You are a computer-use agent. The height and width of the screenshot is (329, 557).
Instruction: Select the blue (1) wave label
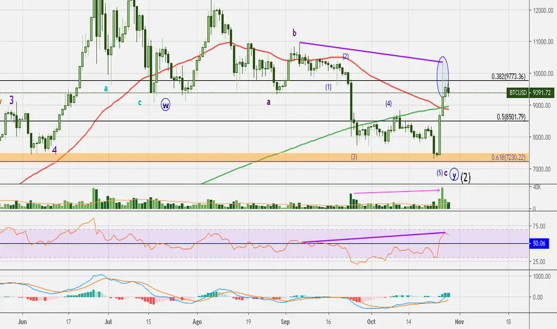pyautogui.click(x=328, y=87)
